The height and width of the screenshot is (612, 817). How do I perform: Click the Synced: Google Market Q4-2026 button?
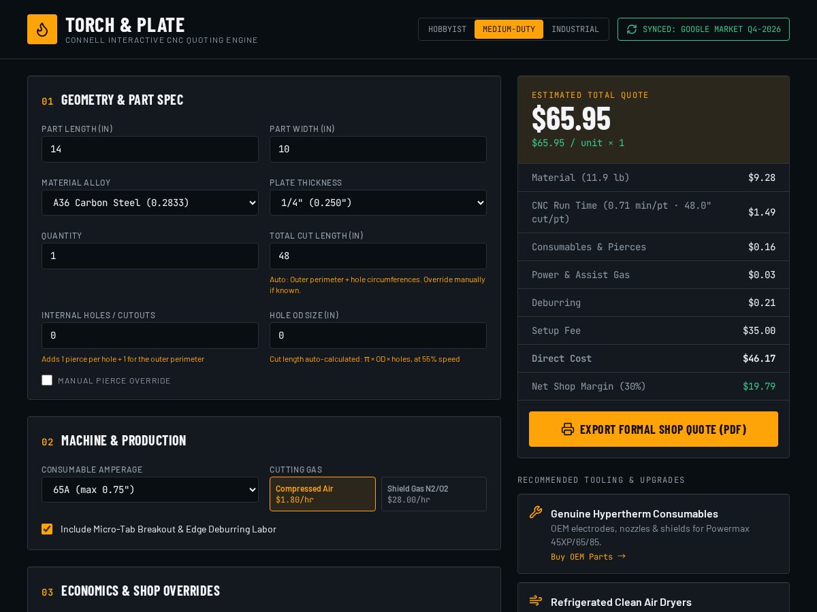tap(703, 29)
